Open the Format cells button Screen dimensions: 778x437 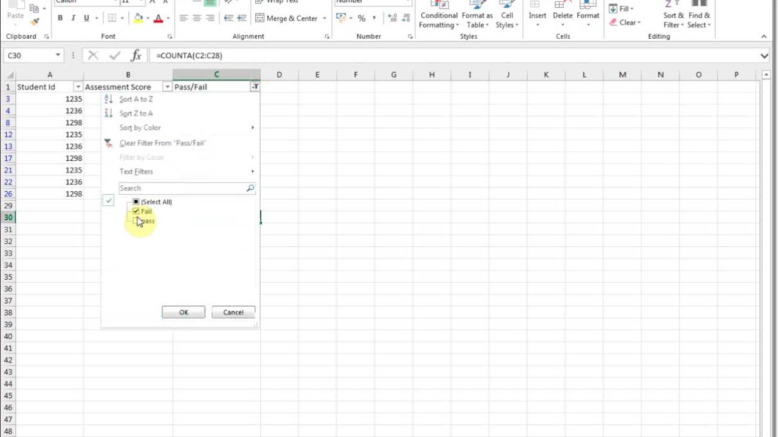588,15
